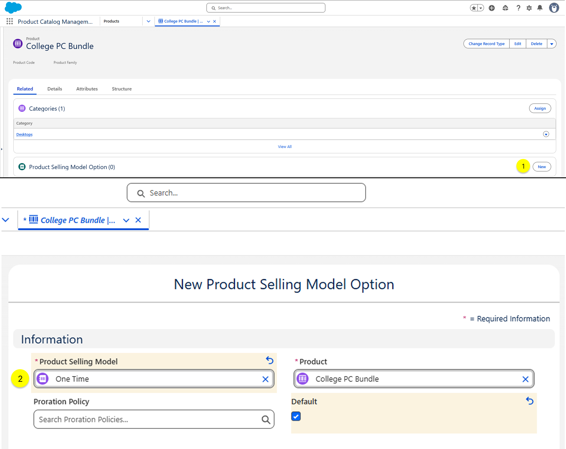The width and height of the screenshot is (566, 449).
Task: Open the Desktops category link
Action: (x=24, y=135)
